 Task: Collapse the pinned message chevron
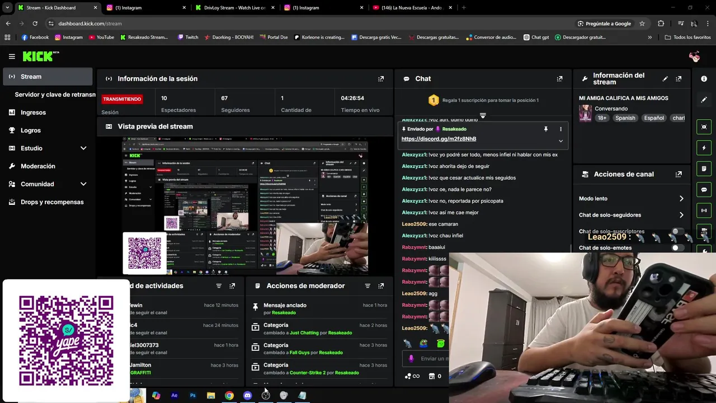click(560, 141)
